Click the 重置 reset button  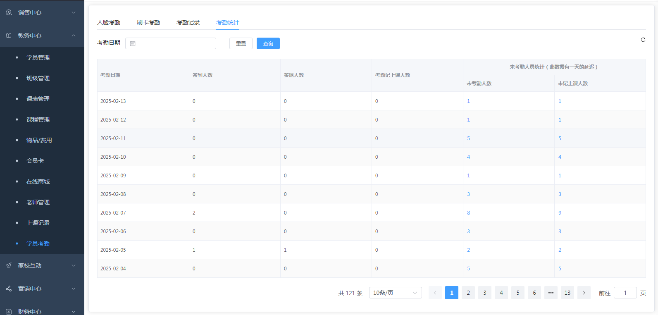pos(241,43)
